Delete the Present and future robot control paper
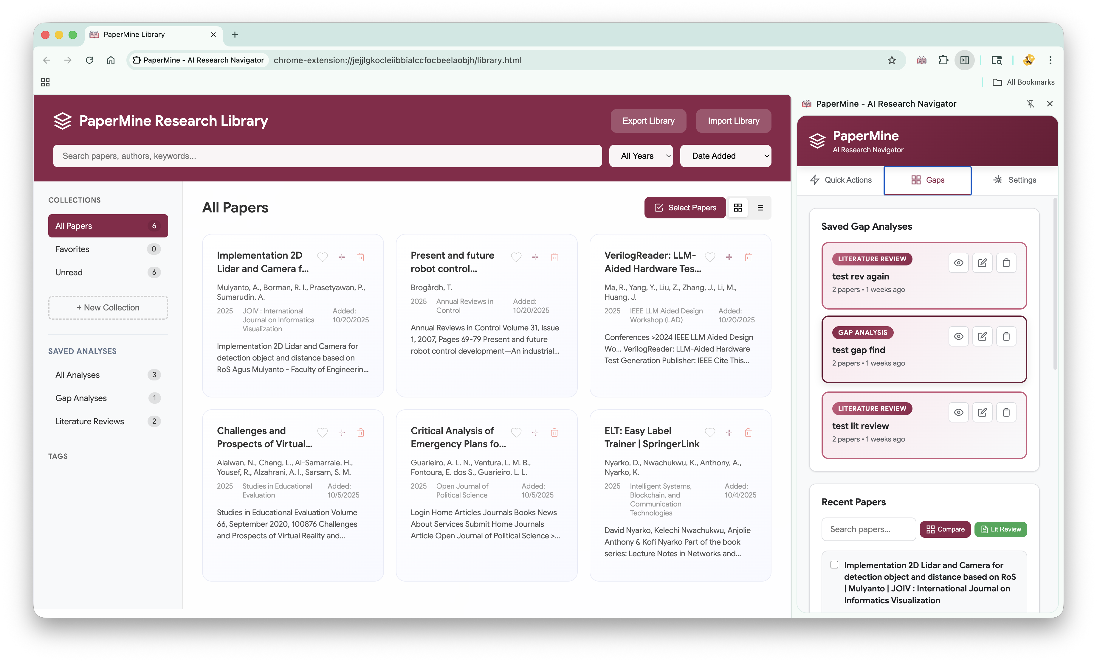Viewport: 1097px width, 662px height. (x=554, y=257)
